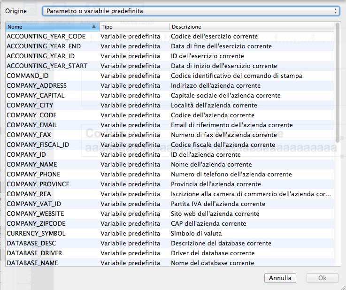Screen dimensions: 346x290
Task: Sort the list by Nome column header
Action: tap(47, 27)
